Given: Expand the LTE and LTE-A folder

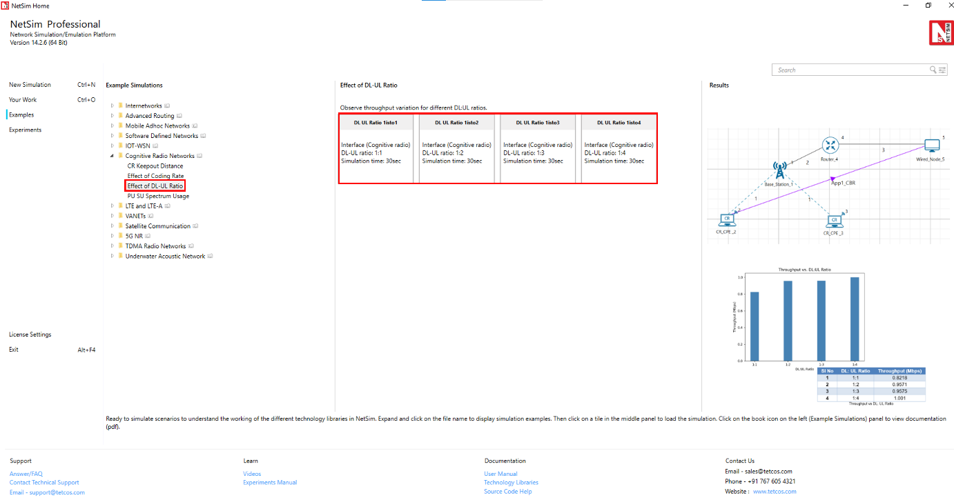Looking at the screenshot, I should tap(113, 206).
